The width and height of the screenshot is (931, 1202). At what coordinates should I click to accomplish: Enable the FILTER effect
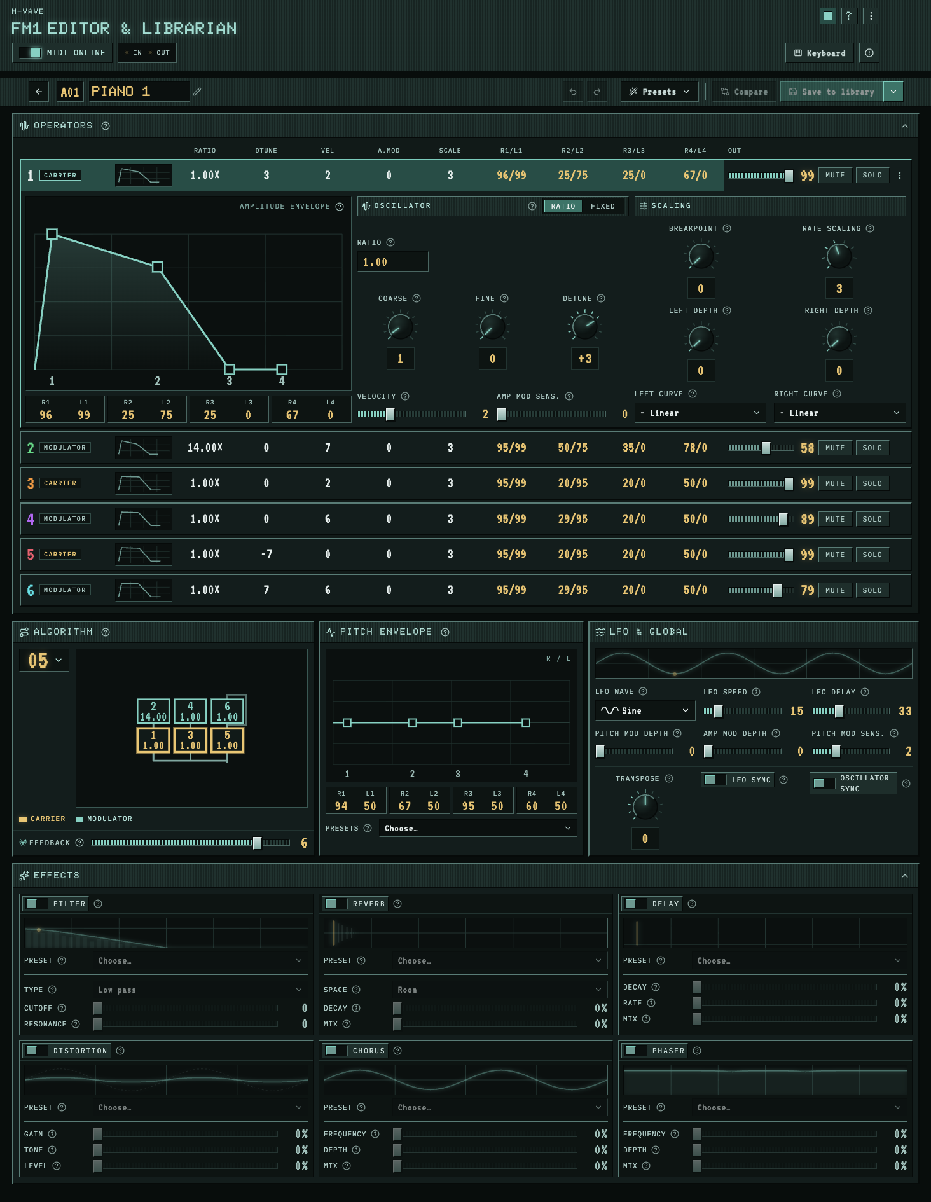(36, 904)
